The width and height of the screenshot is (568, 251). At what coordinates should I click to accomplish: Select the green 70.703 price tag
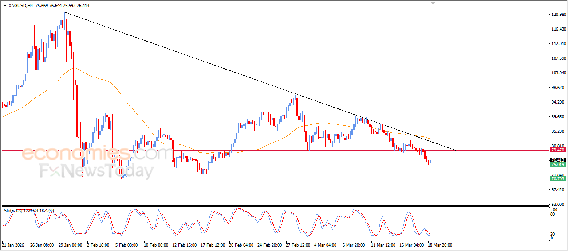click(x=557, y=179)
